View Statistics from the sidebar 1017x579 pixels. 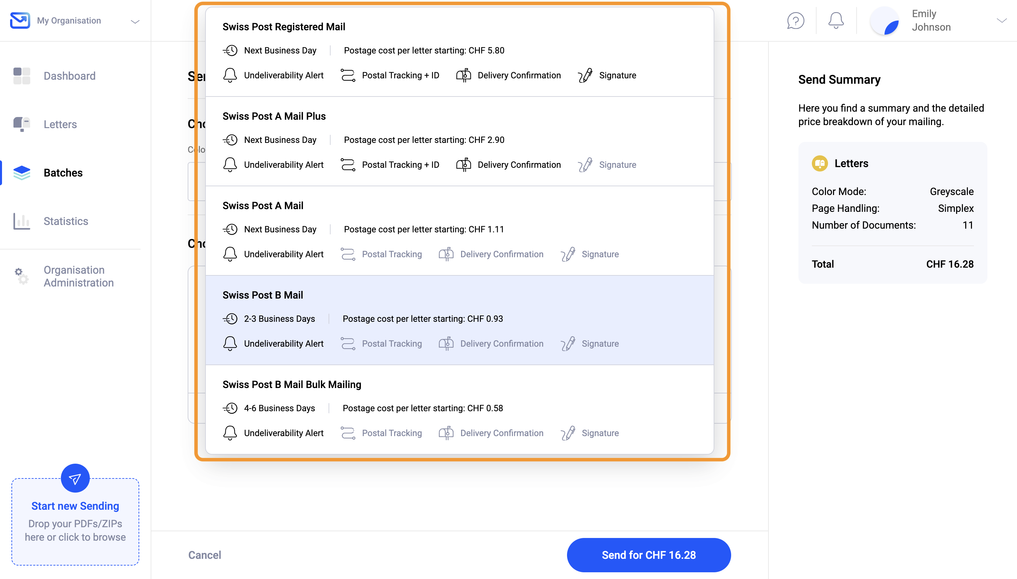66,221
